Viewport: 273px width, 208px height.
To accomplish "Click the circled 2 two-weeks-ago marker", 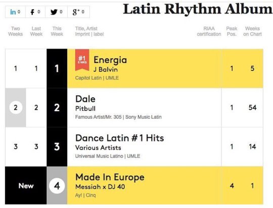I will (16, 108).
